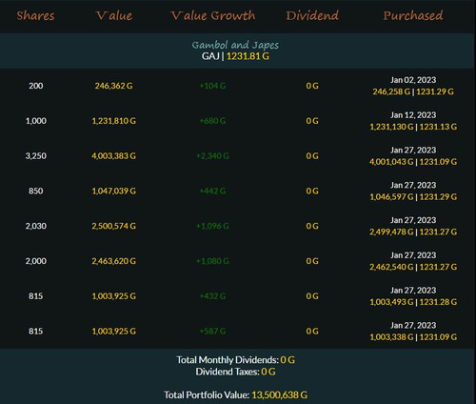Click the stock price 1231.81 G
This screenshot has width=476, height=404.
(248, 56)
